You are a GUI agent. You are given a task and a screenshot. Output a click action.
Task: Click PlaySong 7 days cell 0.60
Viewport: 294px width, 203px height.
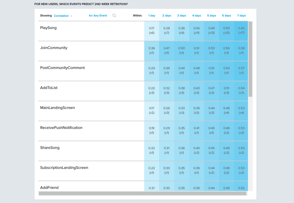(241, 30)
